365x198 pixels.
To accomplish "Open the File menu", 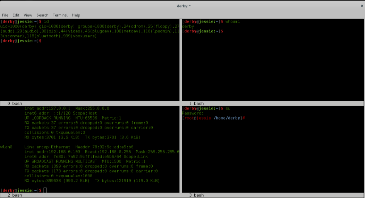I will 5,15.
